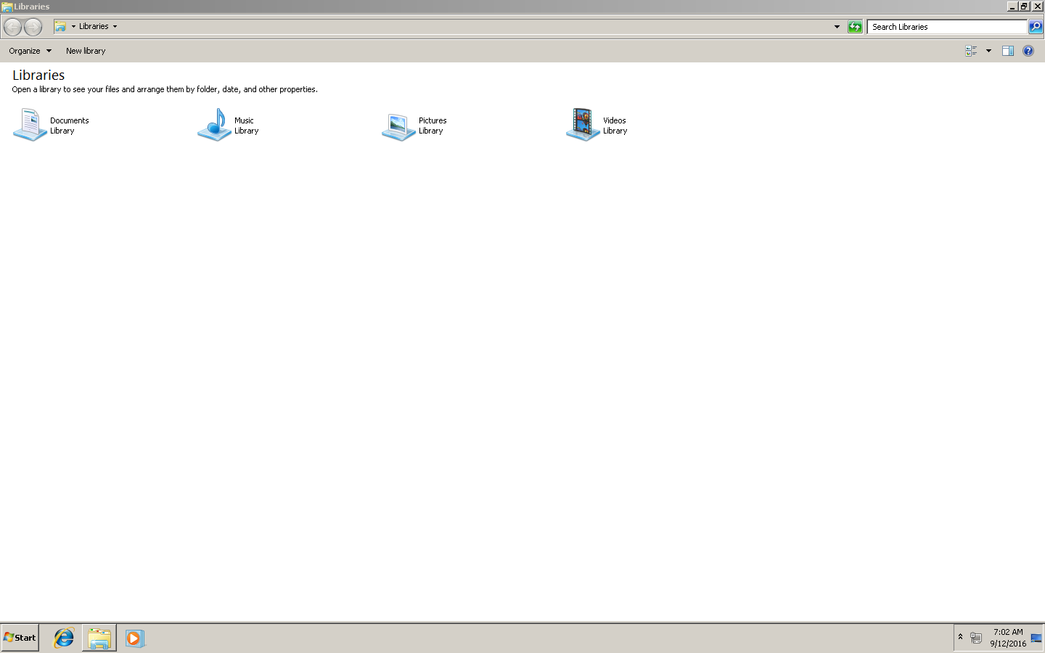1045x653 pixels.
Task: Click the arrow after Libraries in breadcrumb
Action: [x=115, y=27]
